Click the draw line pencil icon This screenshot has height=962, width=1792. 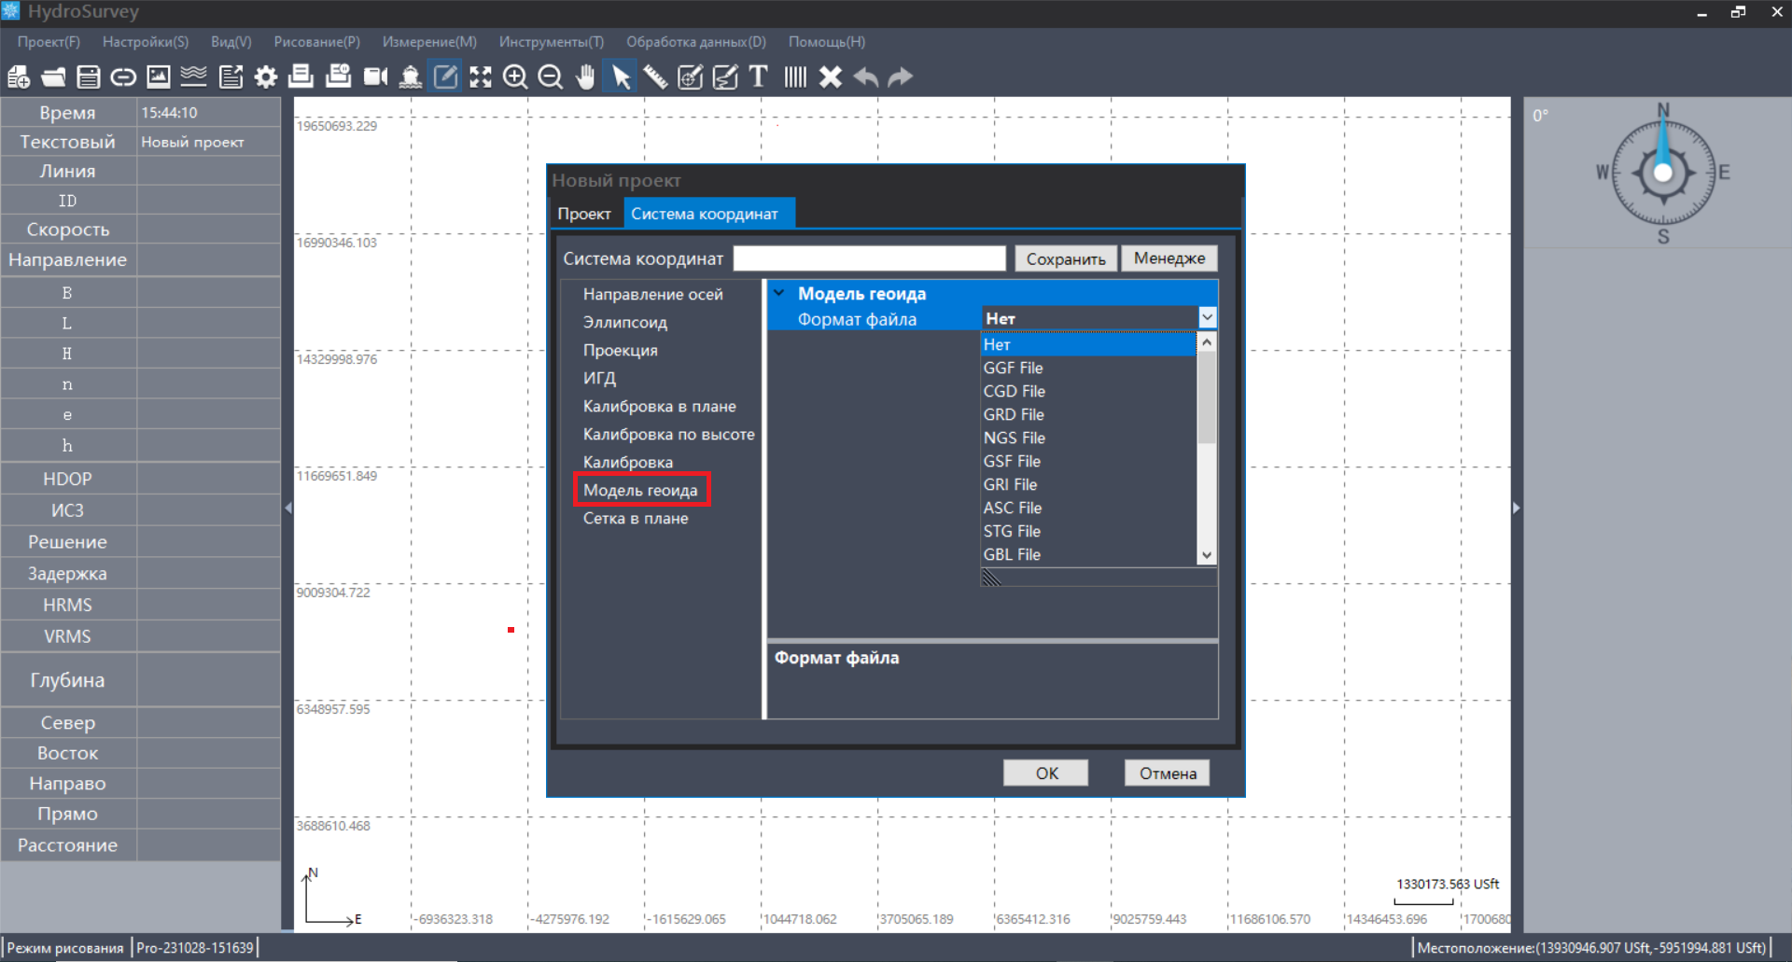point(725,77)
